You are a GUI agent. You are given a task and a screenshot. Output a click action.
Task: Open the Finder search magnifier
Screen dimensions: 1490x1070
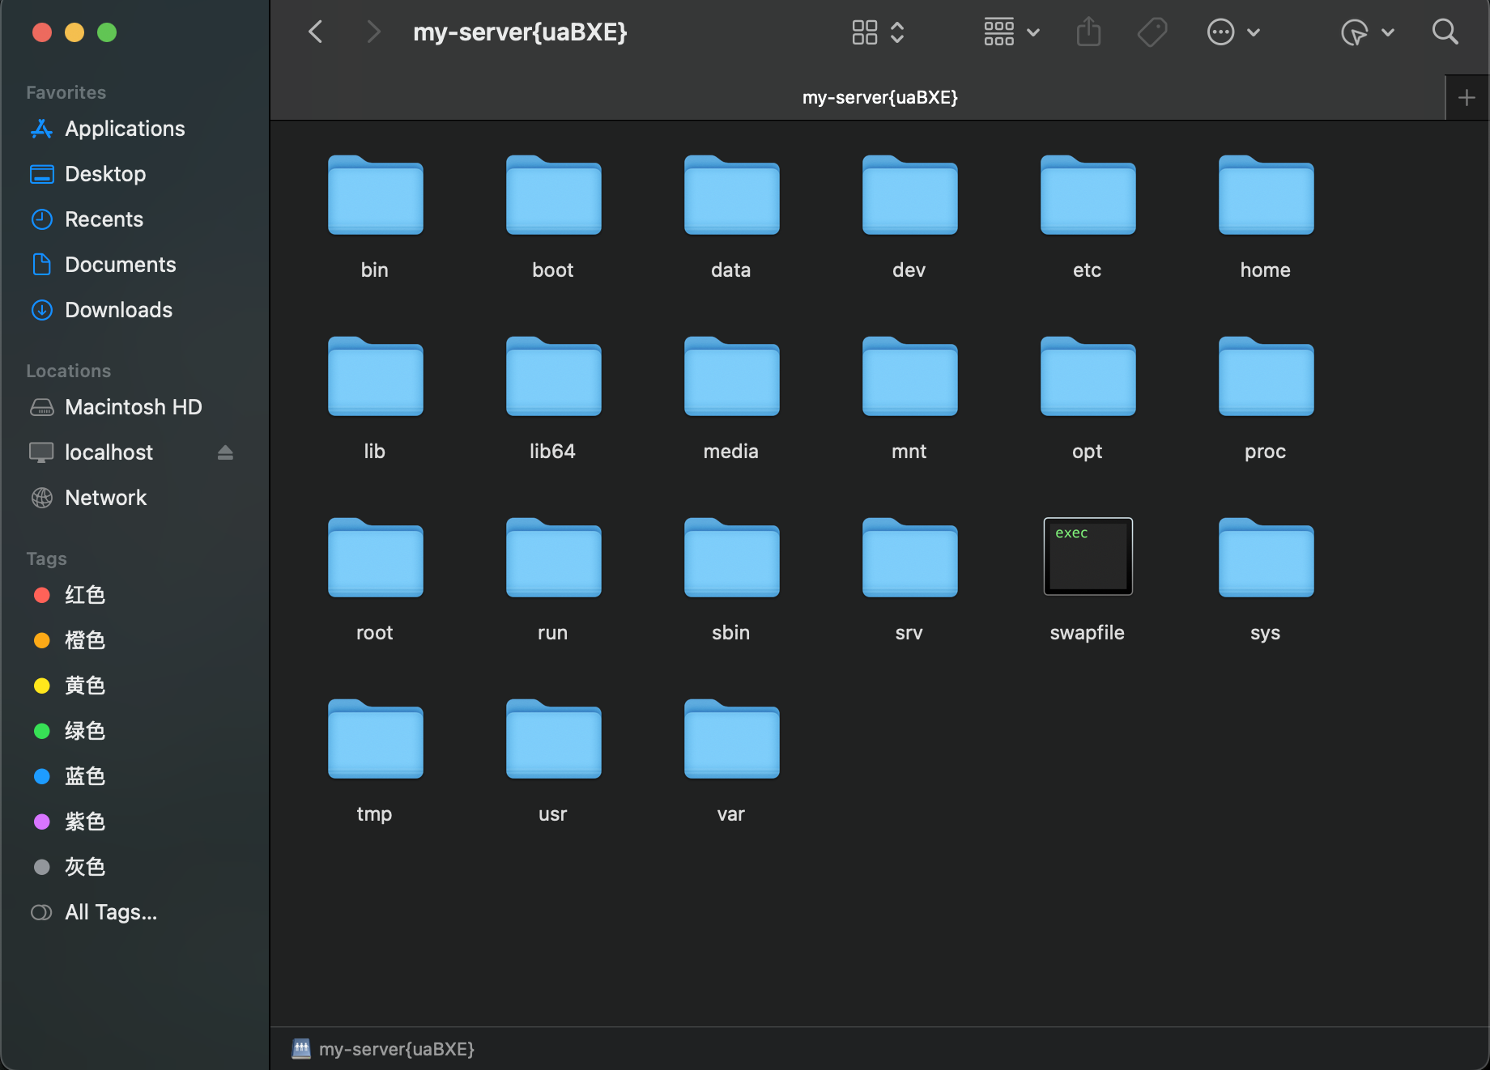tap(1445, 32)
